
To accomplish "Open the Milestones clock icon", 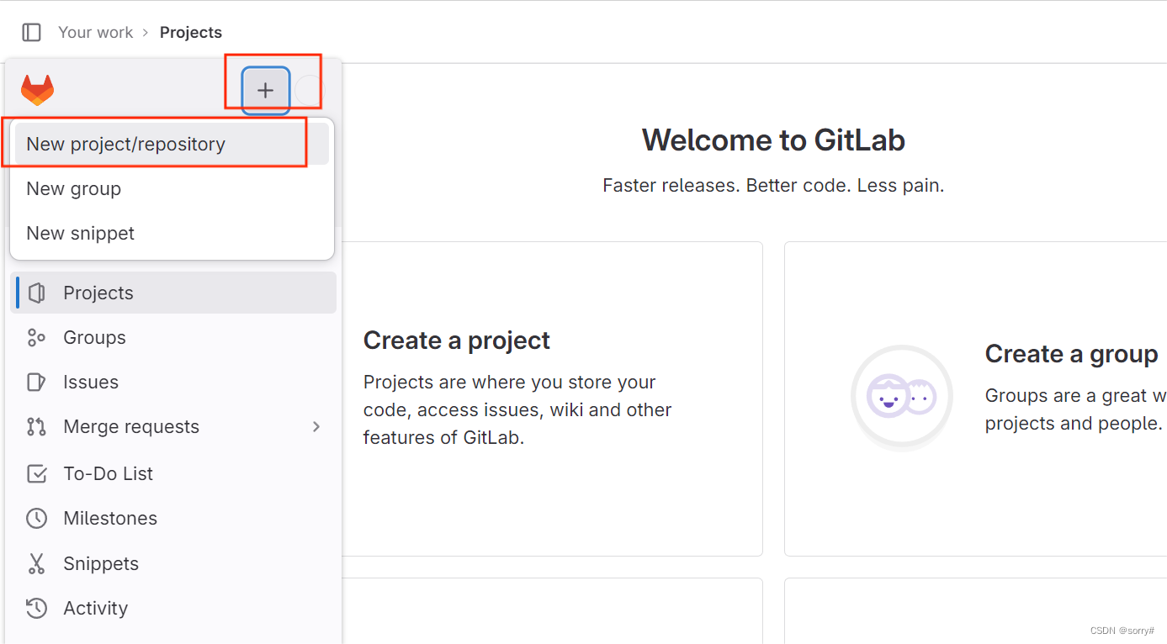I will pos(36,518).
